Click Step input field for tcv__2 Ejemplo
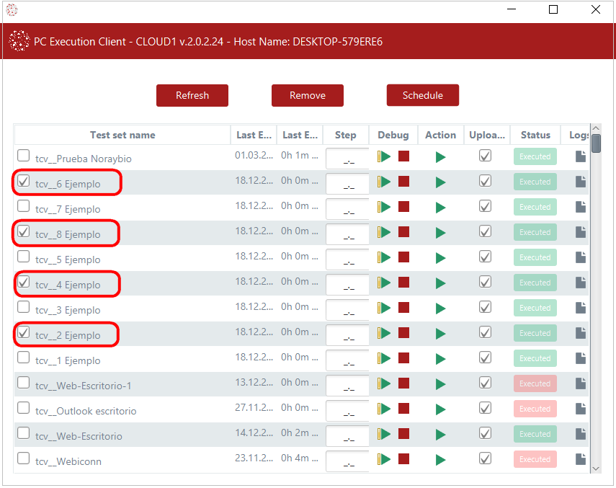 (x=347, y=334)
